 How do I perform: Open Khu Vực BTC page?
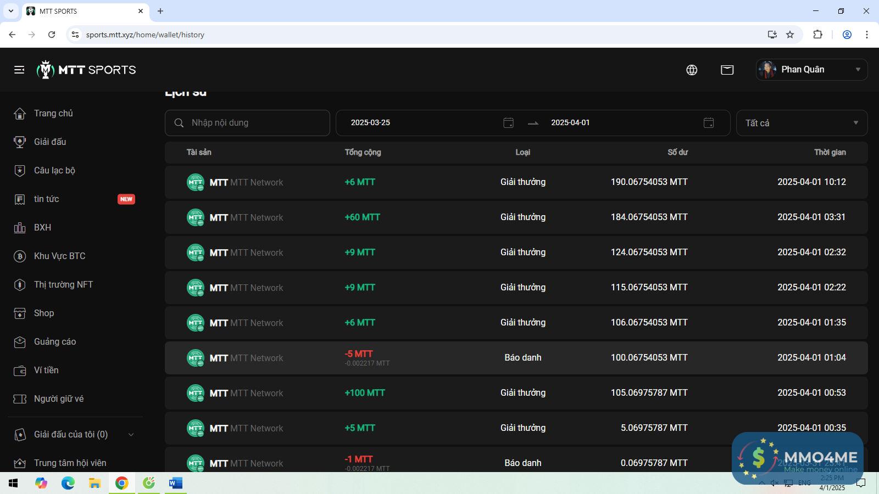[x=59, y=256]
